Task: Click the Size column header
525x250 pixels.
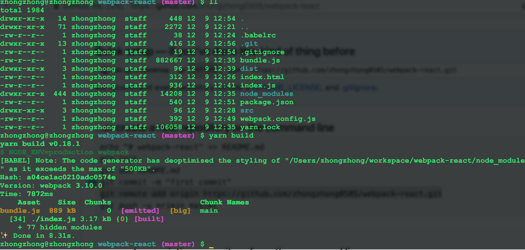Action: [x=67, y=202]
